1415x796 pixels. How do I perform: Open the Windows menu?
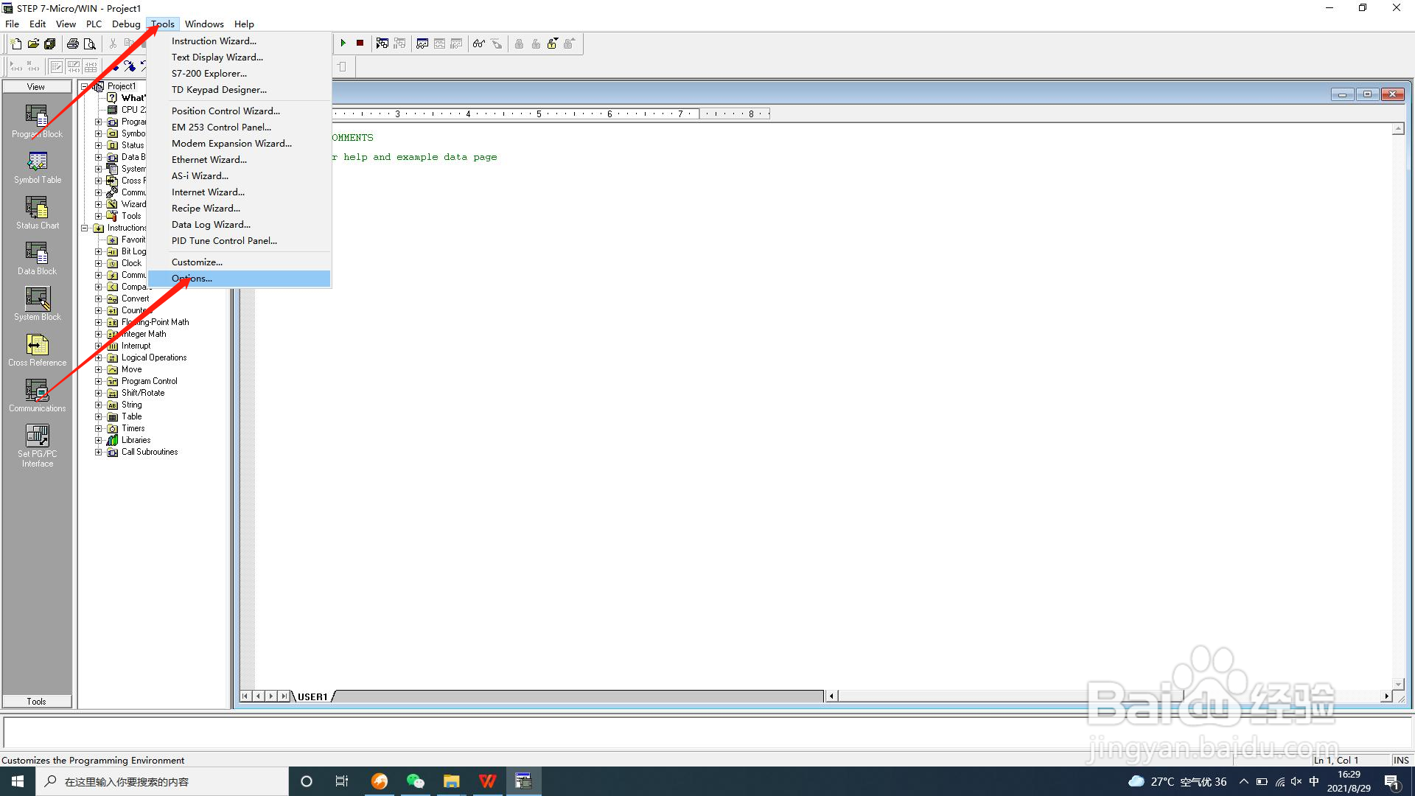point(204,24)
